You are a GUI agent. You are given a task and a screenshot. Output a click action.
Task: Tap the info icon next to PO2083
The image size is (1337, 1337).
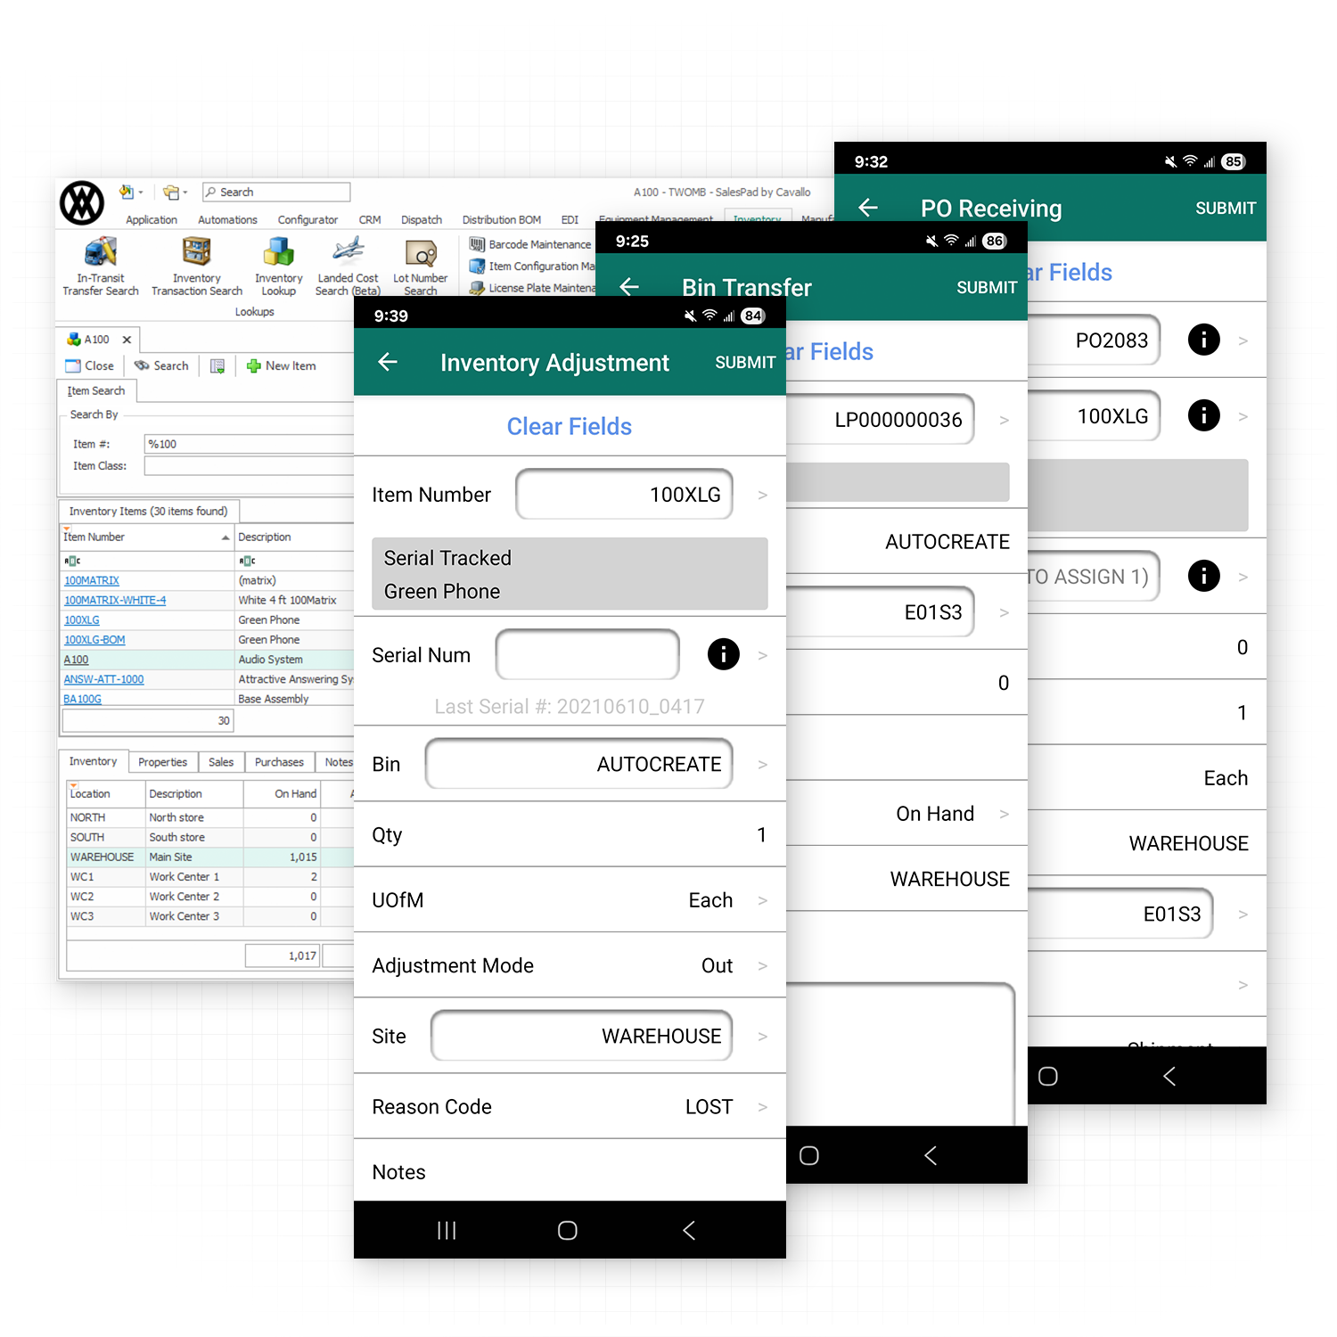point(1204,340)
